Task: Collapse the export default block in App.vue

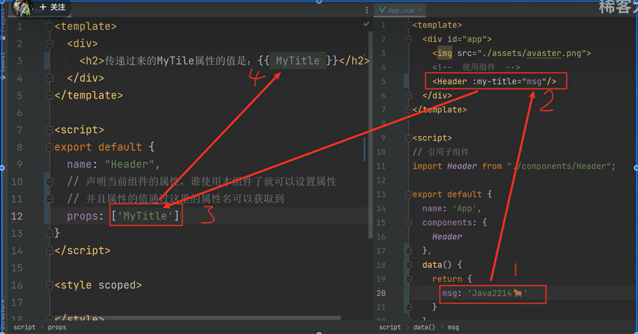Action: [408, 194]
